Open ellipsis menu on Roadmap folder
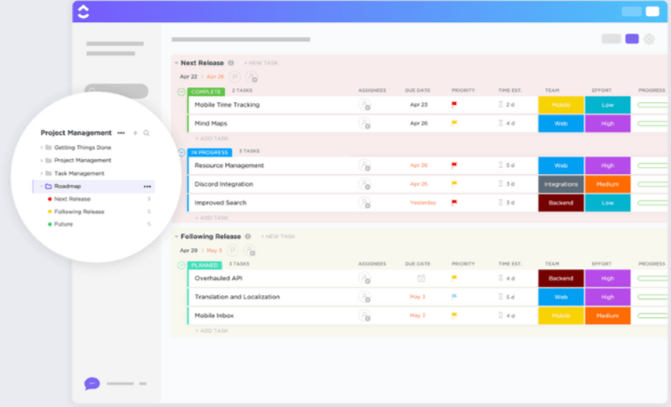 pyautogui.click(x=148, y=186)
